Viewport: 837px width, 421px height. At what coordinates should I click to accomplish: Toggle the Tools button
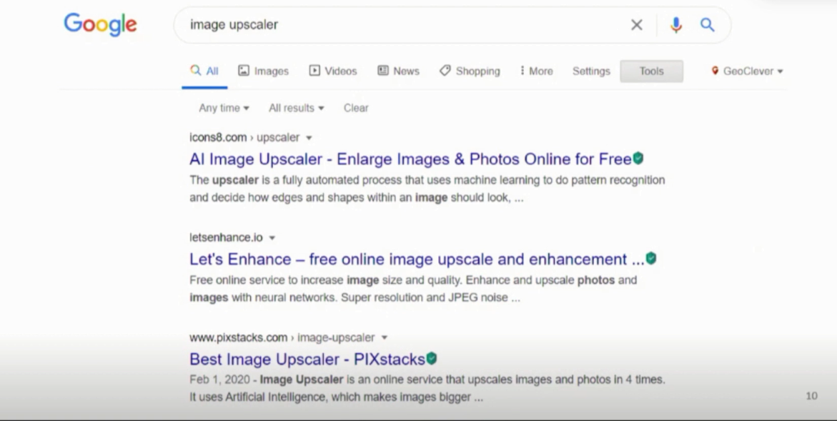tap(651, 71)
